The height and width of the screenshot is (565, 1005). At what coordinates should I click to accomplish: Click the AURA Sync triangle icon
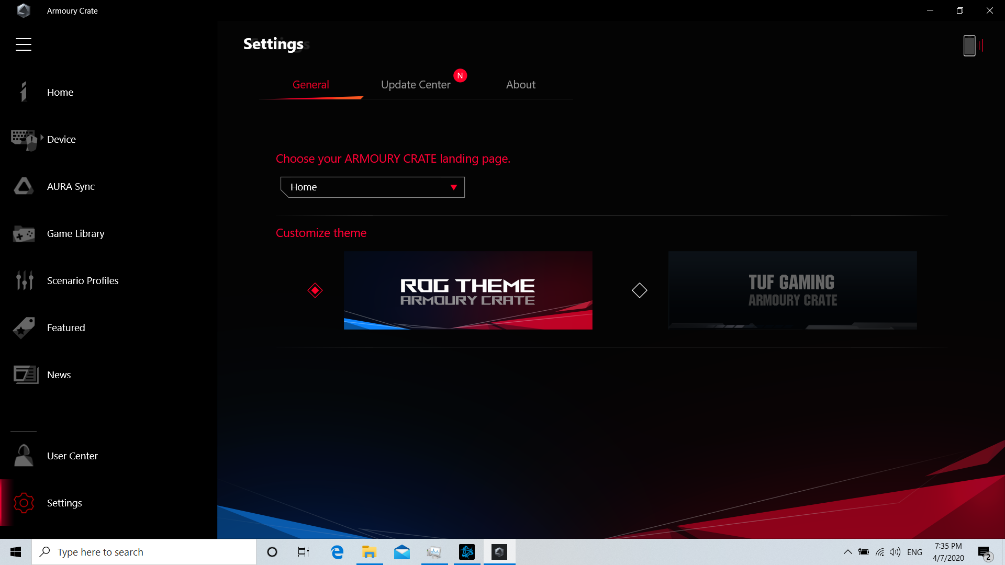point(24,186)
